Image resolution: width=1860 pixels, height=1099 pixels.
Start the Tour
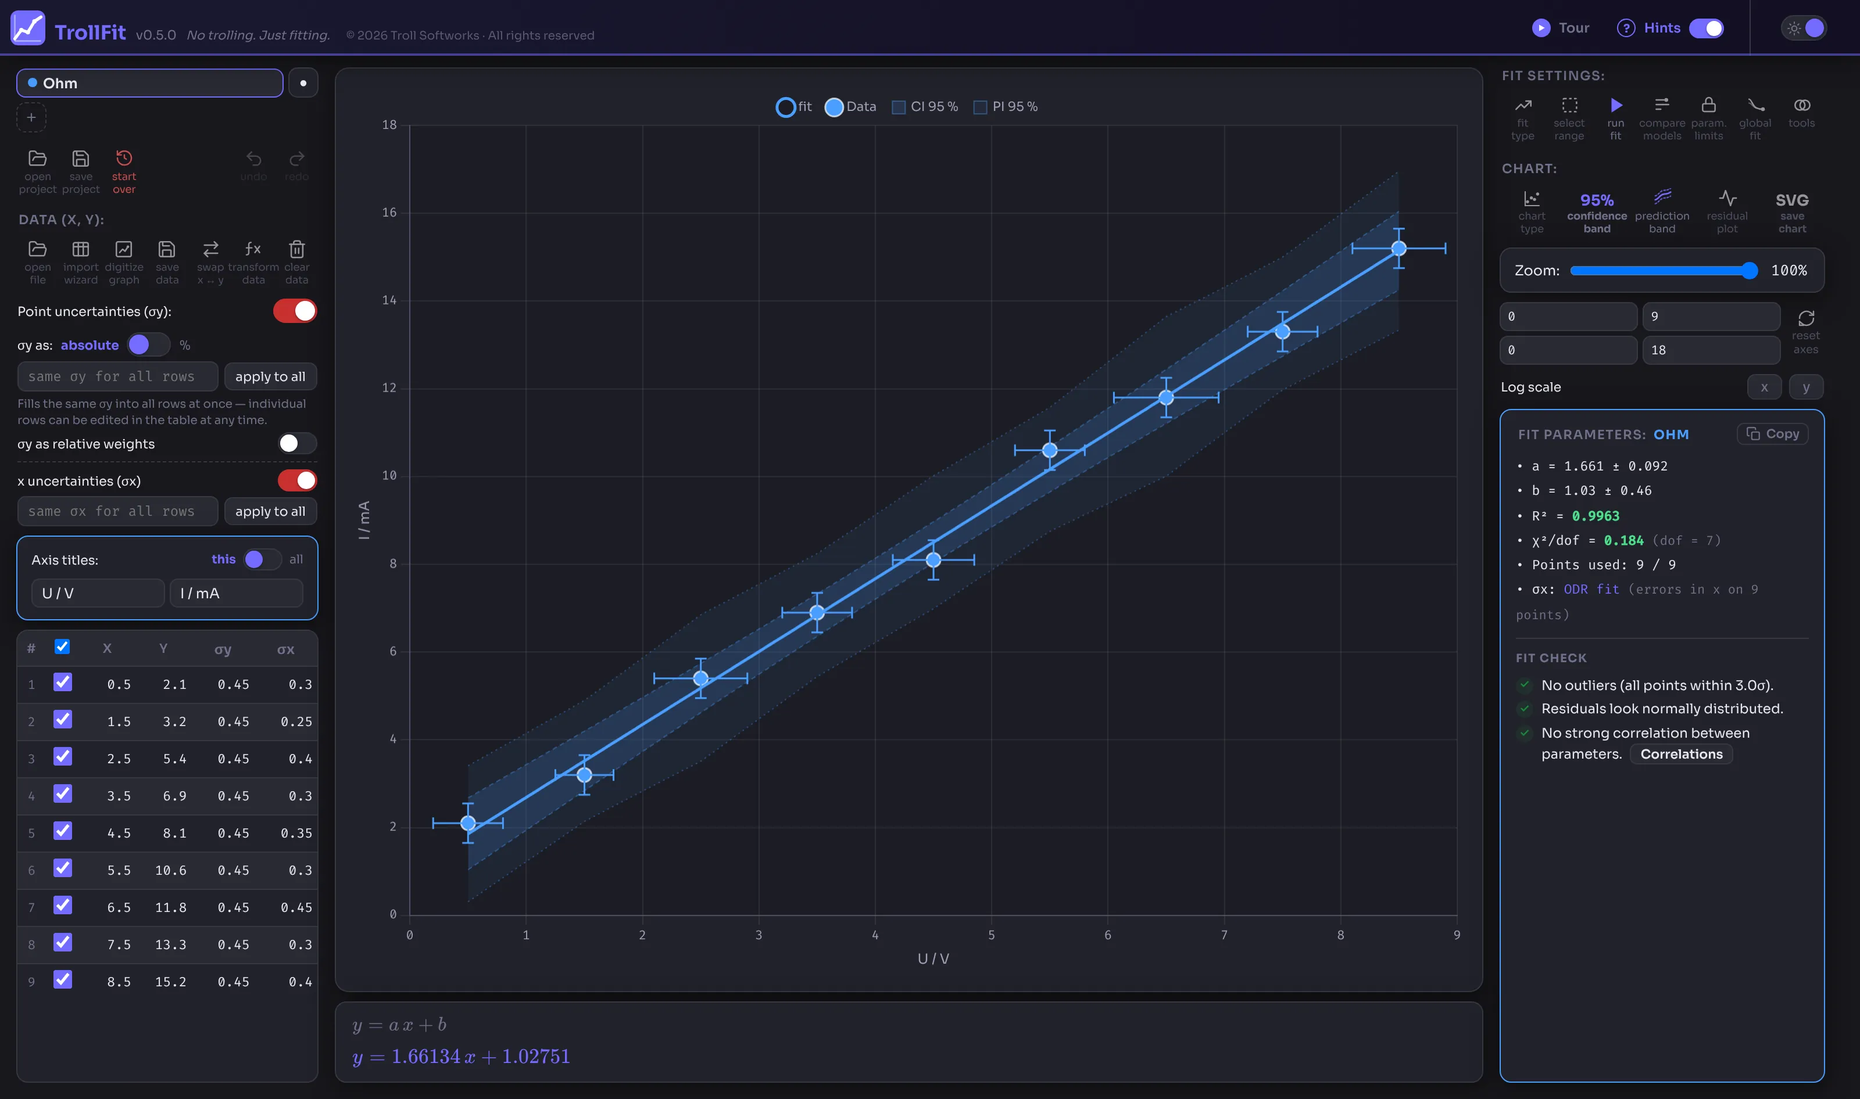[1561, 28]
